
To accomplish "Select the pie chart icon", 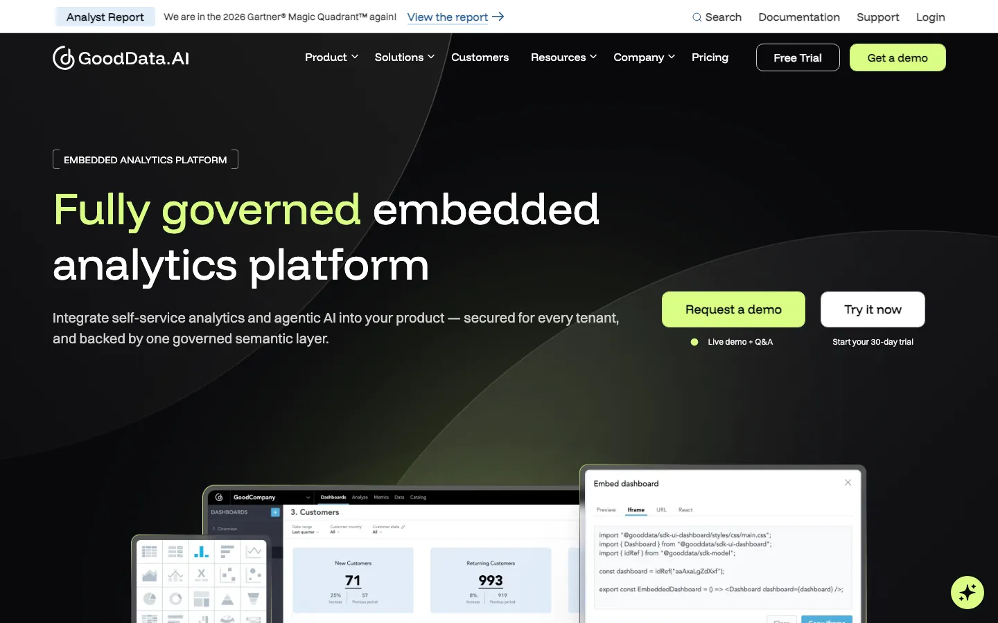I will pos(150,599).
